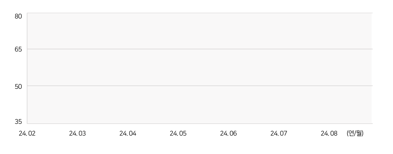
Task: Click the bottom x-axis baseline at 35
Action: coord(200,124)
